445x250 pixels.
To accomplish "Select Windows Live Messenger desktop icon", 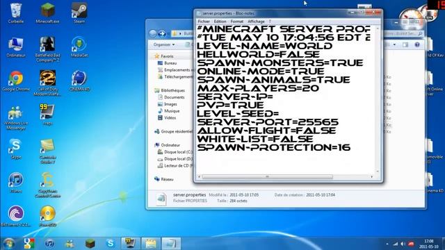I will (16, 117).
